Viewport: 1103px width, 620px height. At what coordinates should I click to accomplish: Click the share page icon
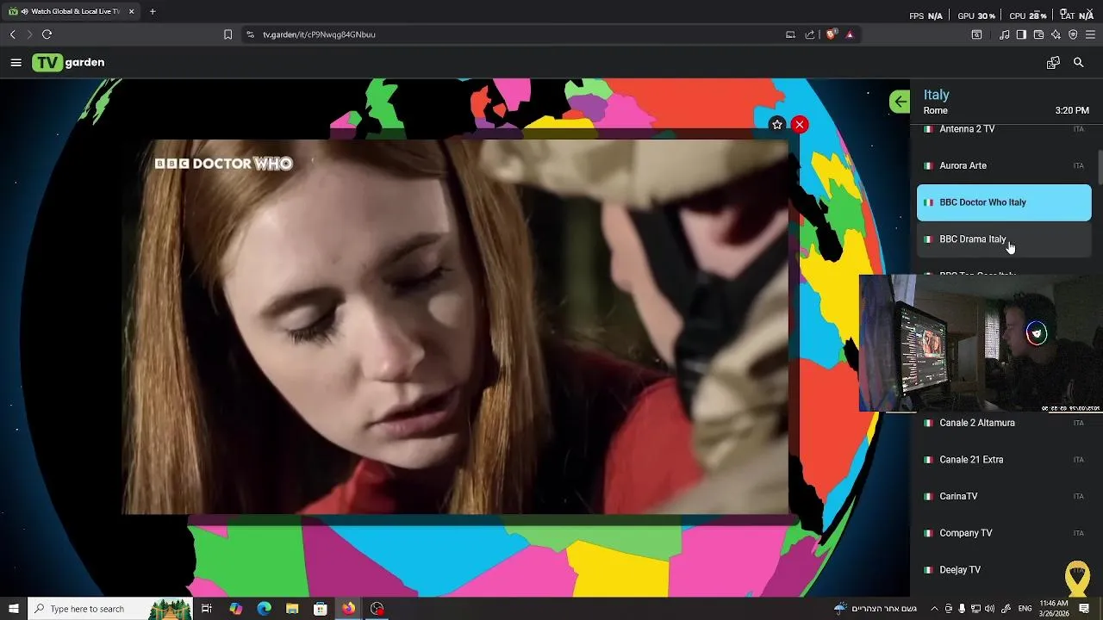pos(810,34)
